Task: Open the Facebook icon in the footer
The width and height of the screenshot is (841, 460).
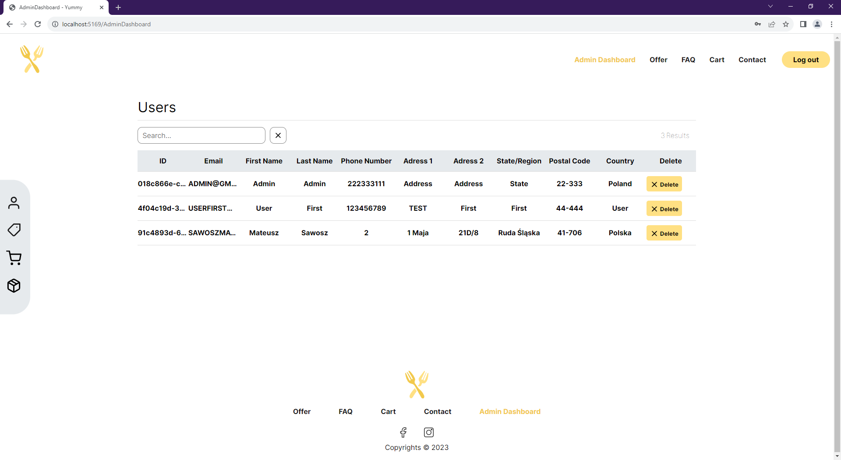Action: coord(403,432)
